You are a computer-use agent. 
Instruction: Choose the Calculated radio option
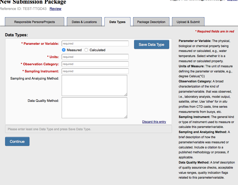tap(86, 50)
